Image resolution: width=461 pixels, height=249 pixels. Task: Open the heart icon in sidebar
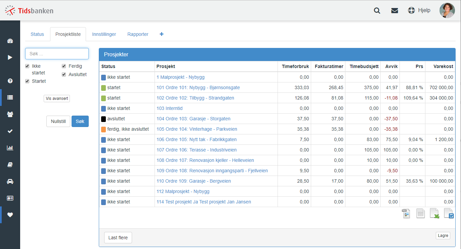pyautogui.click(x=10, y=215)
